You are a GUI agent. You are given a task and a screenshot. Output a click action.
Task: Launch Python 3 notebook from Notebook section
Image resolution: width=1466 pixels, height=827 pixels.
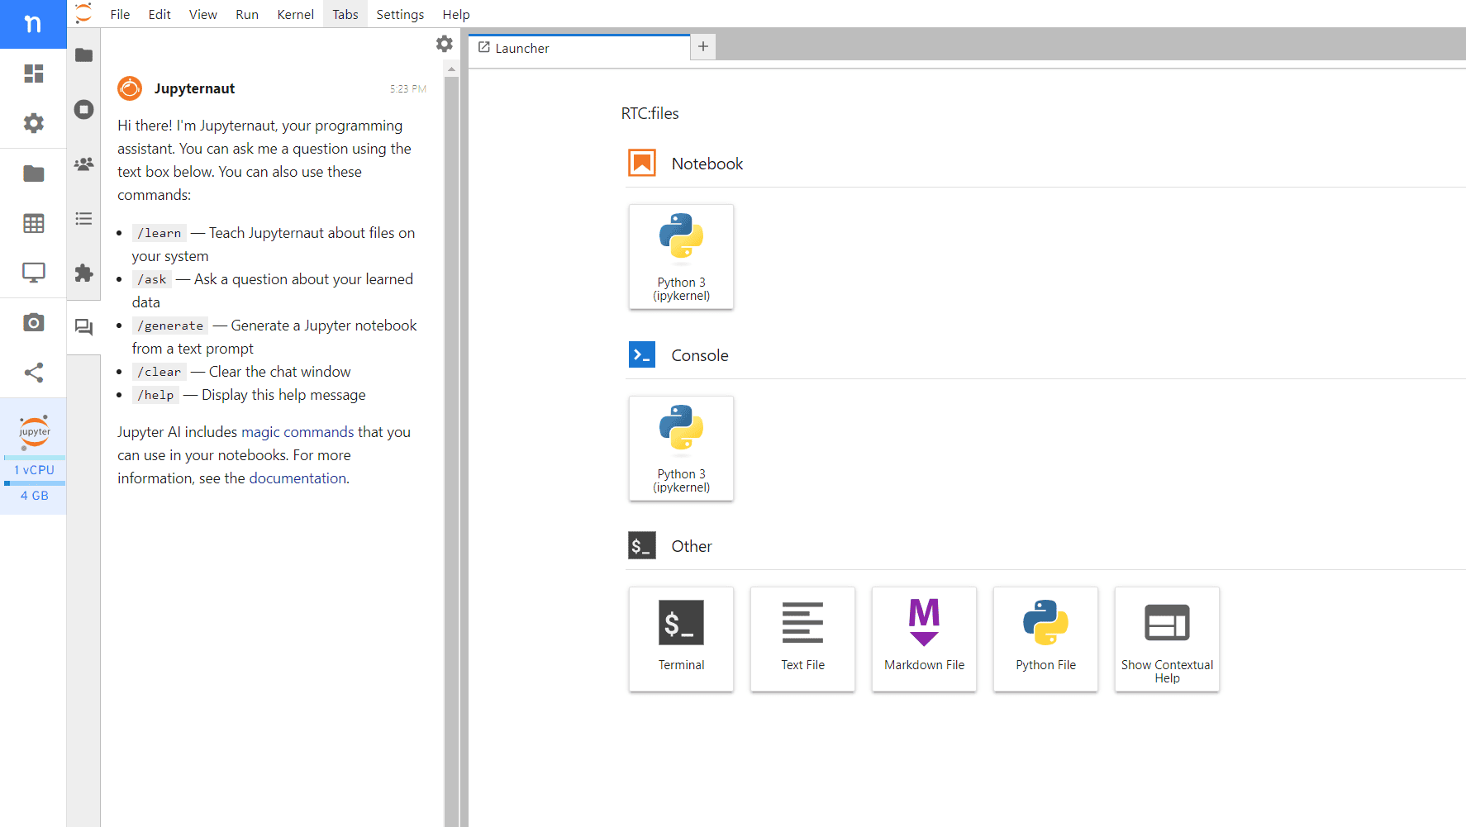[x=681, y=257]
